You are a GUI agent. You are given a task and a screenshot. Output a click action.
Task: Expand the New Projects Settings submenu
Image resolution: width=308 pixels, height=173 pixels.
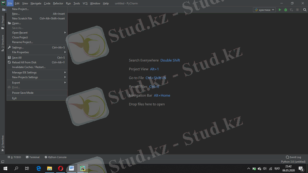(37, 77)
